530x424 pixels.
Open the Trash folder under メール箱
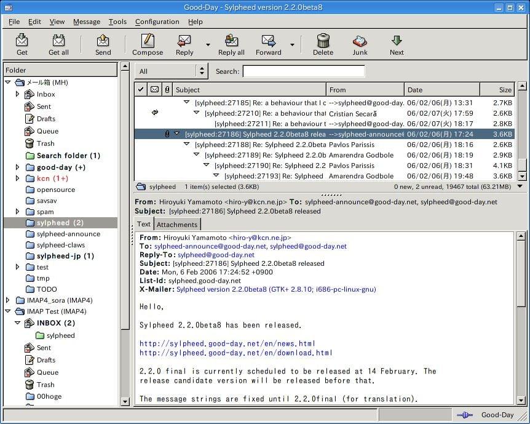45,143
